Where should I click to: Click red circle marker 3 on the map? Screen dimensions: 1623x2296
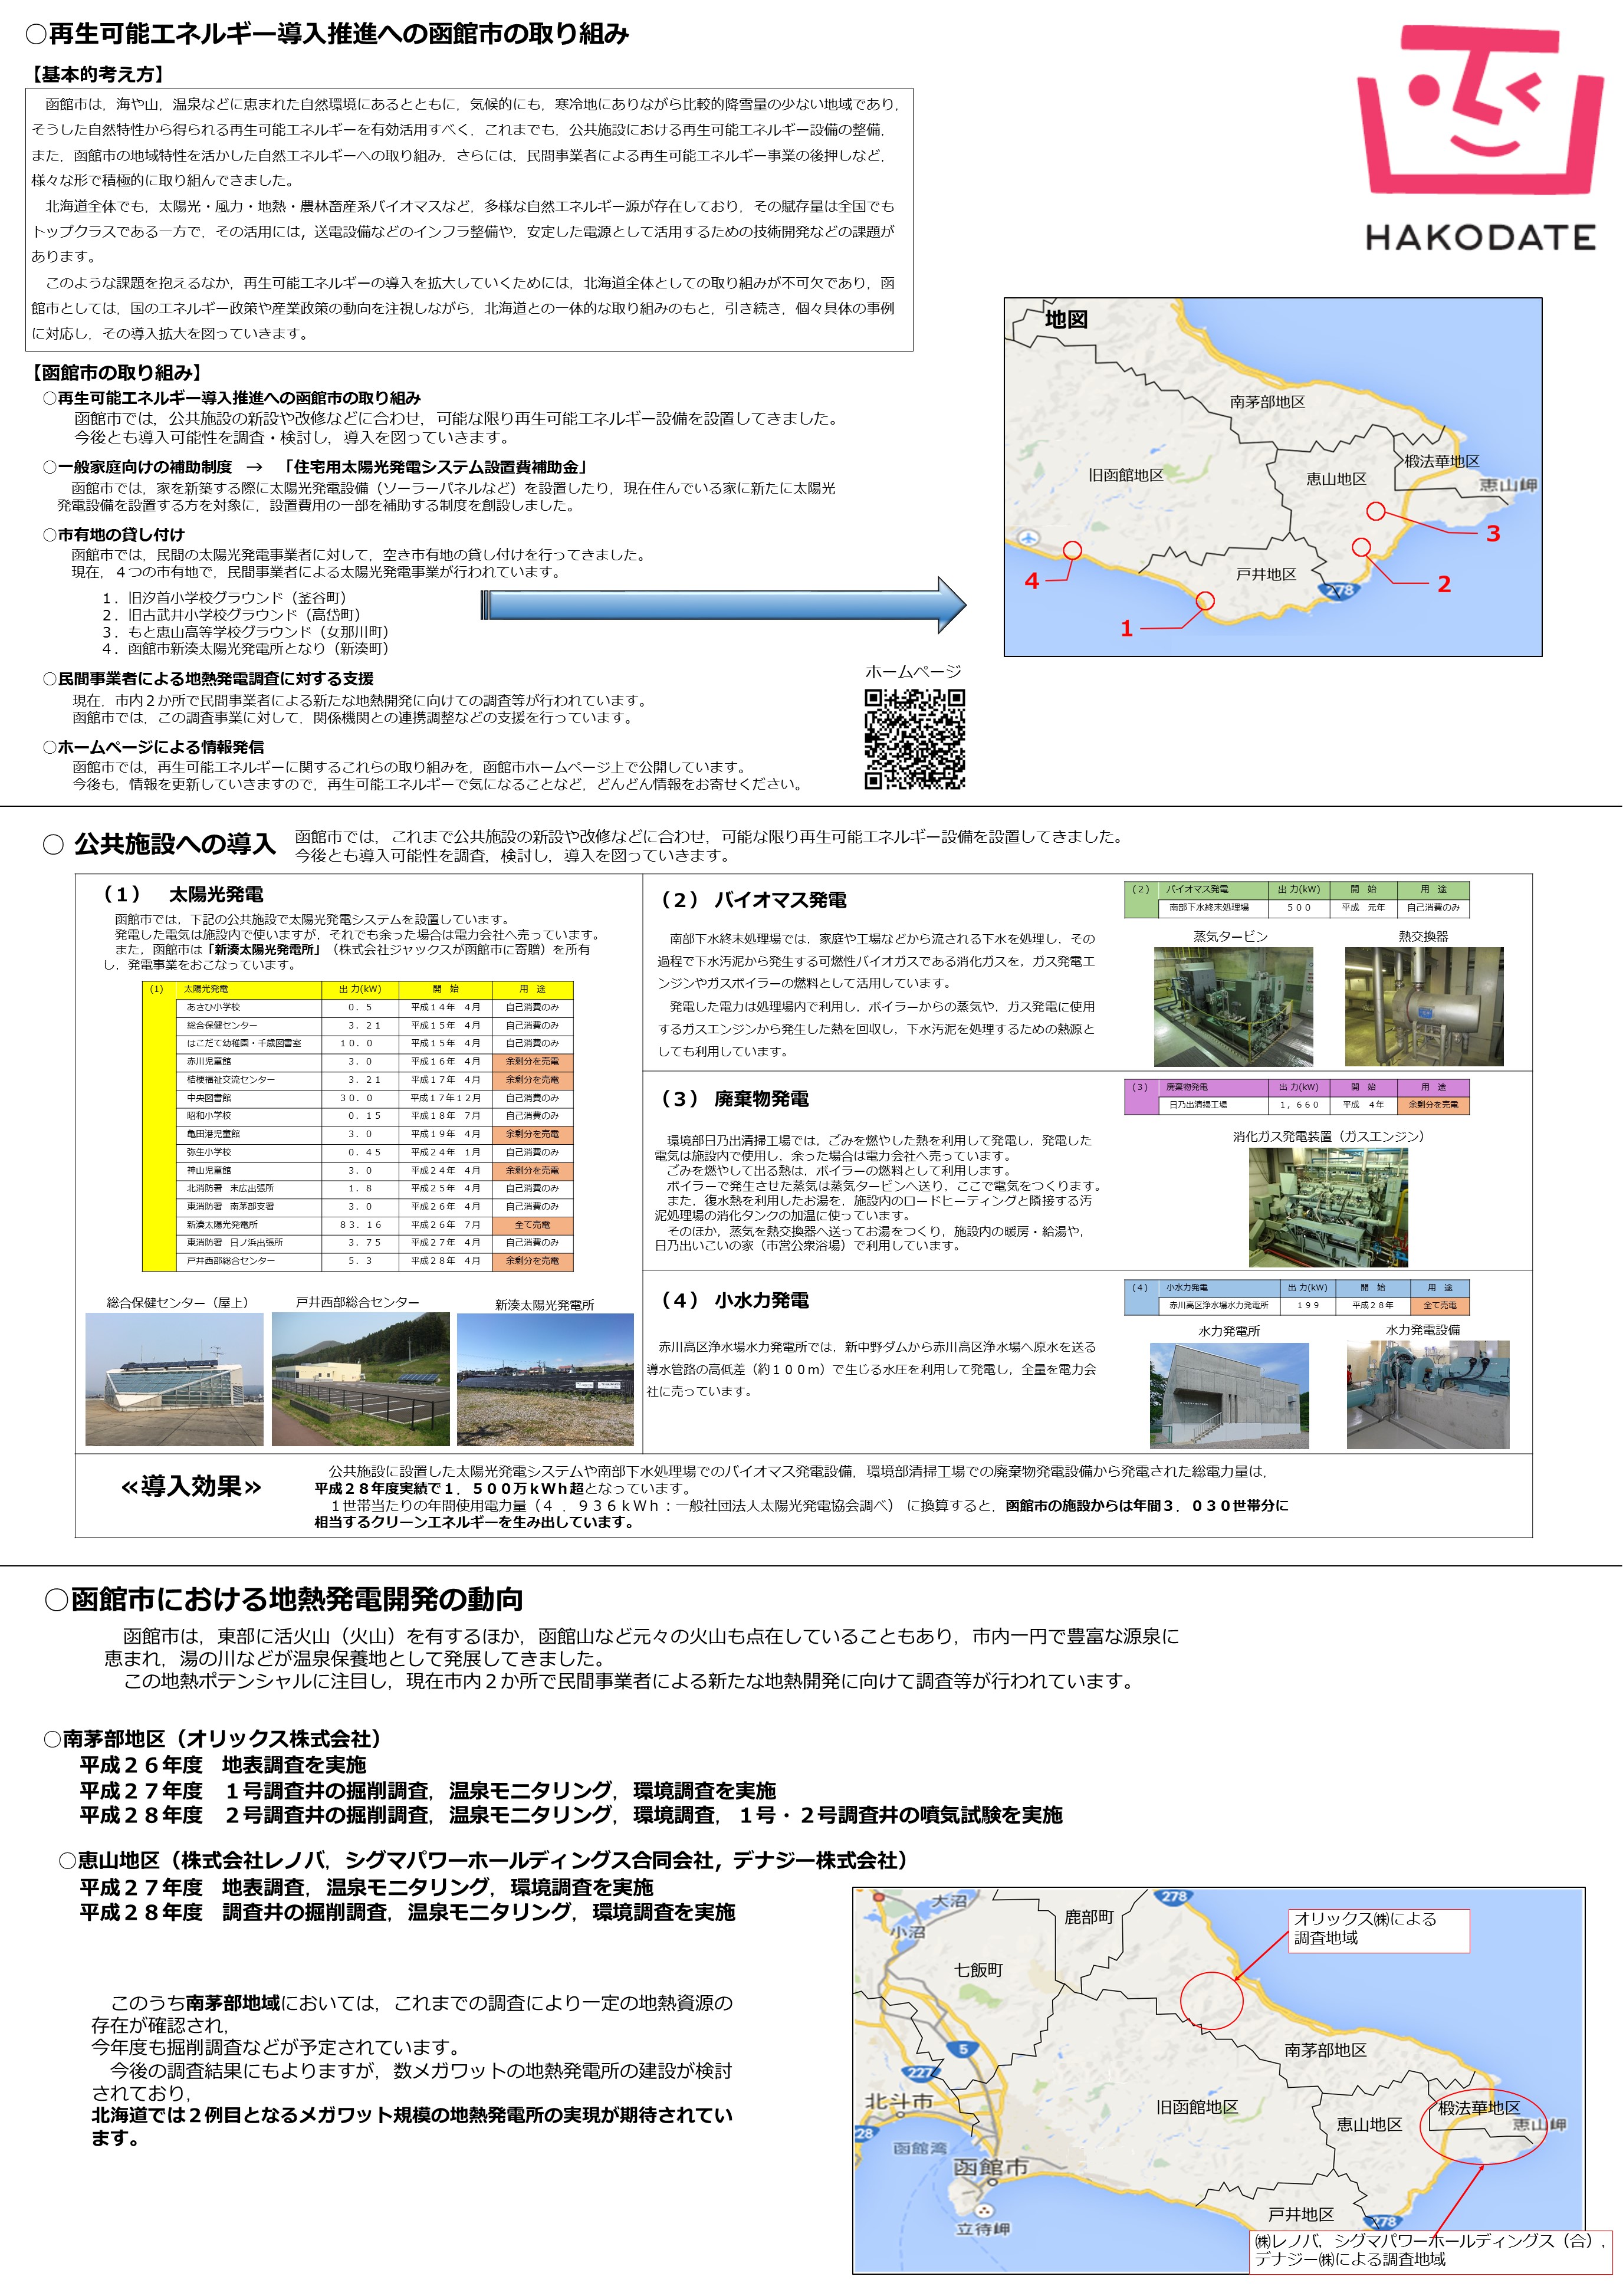pyautogui.click(x=1376, y=511)
